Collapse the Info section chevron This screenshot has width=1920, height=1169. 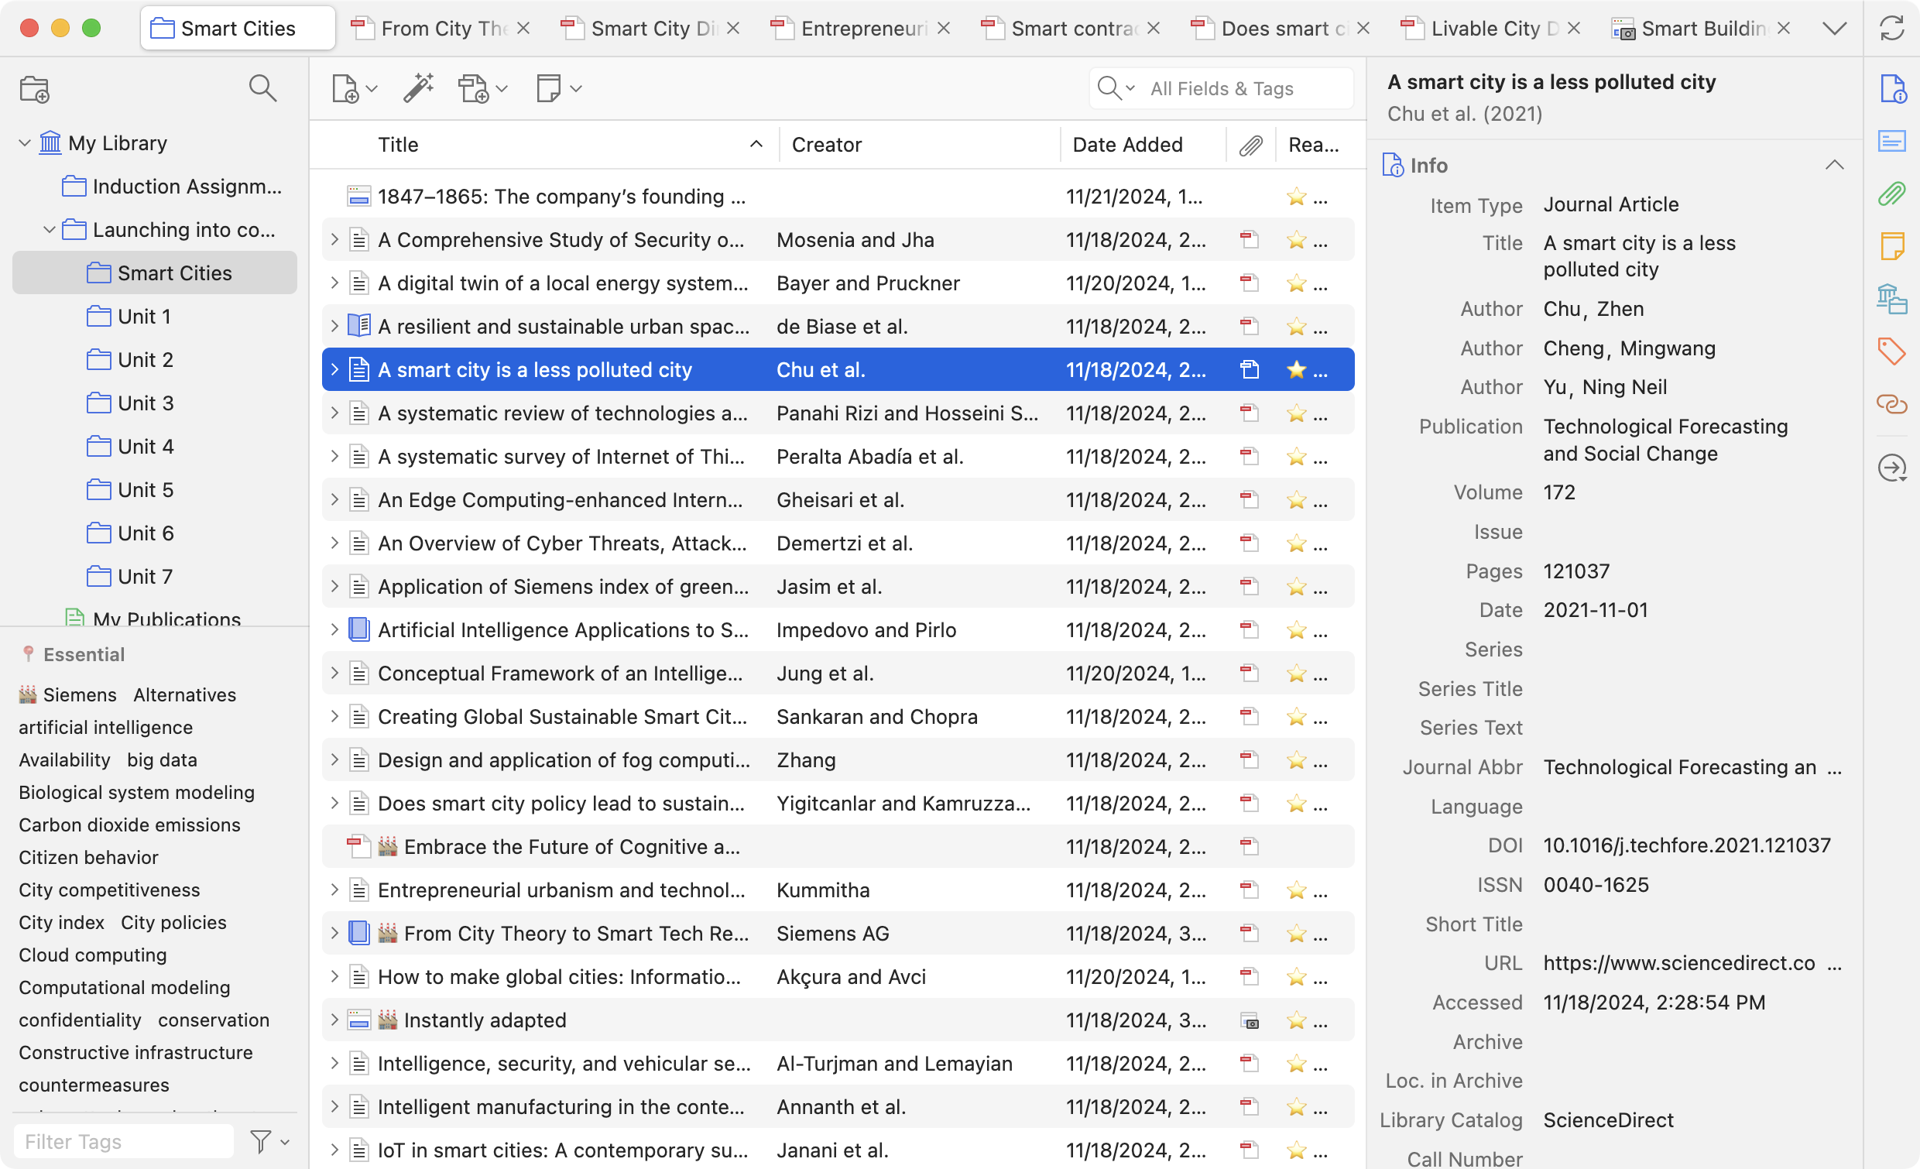tap(1833, 165)
